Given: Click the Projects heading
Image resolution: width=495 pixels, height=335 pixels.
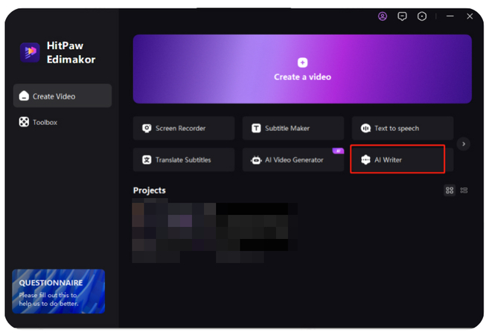Looking at the screenshot, I should tap(150, 191).
